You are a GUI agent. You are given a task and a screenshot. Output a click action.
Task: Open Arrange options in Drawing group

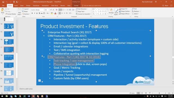(111, 11)
